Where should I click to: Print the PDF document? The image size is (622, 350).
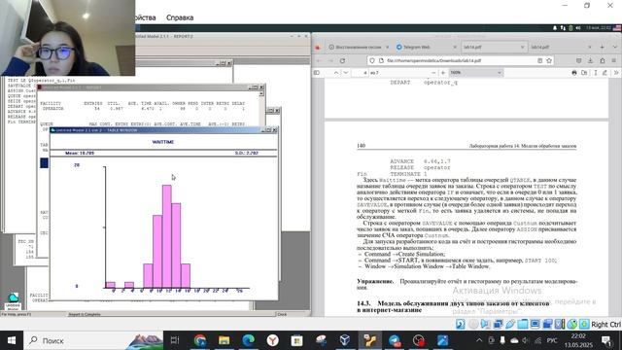click(574, 73)
